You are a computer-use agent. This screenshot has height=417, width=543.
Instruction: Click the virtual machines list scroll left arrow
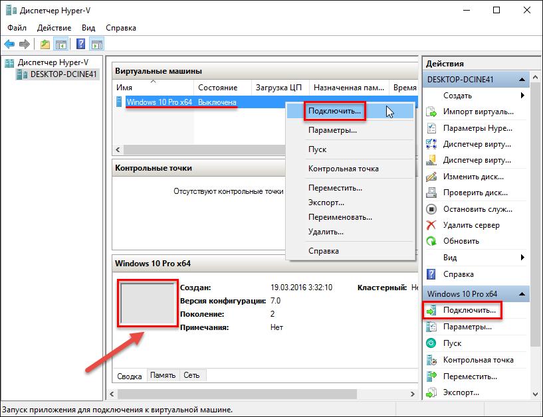point(118,149)
